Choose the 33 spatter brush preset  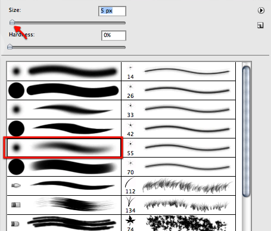(178, 109)
